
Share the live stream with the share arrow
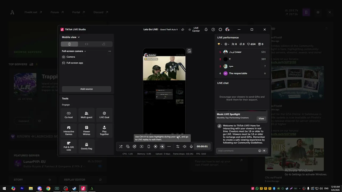tap(183, 30)
